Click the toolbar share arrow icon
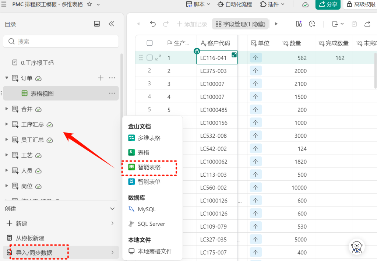 point(367,24)
